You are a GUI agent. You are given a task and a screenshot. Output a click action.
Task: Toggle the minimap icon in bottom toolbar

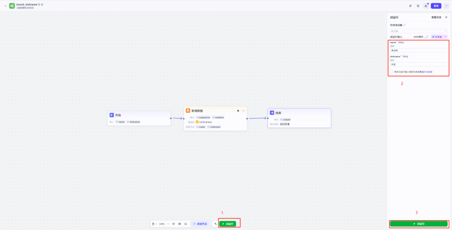tap(186, 223)
